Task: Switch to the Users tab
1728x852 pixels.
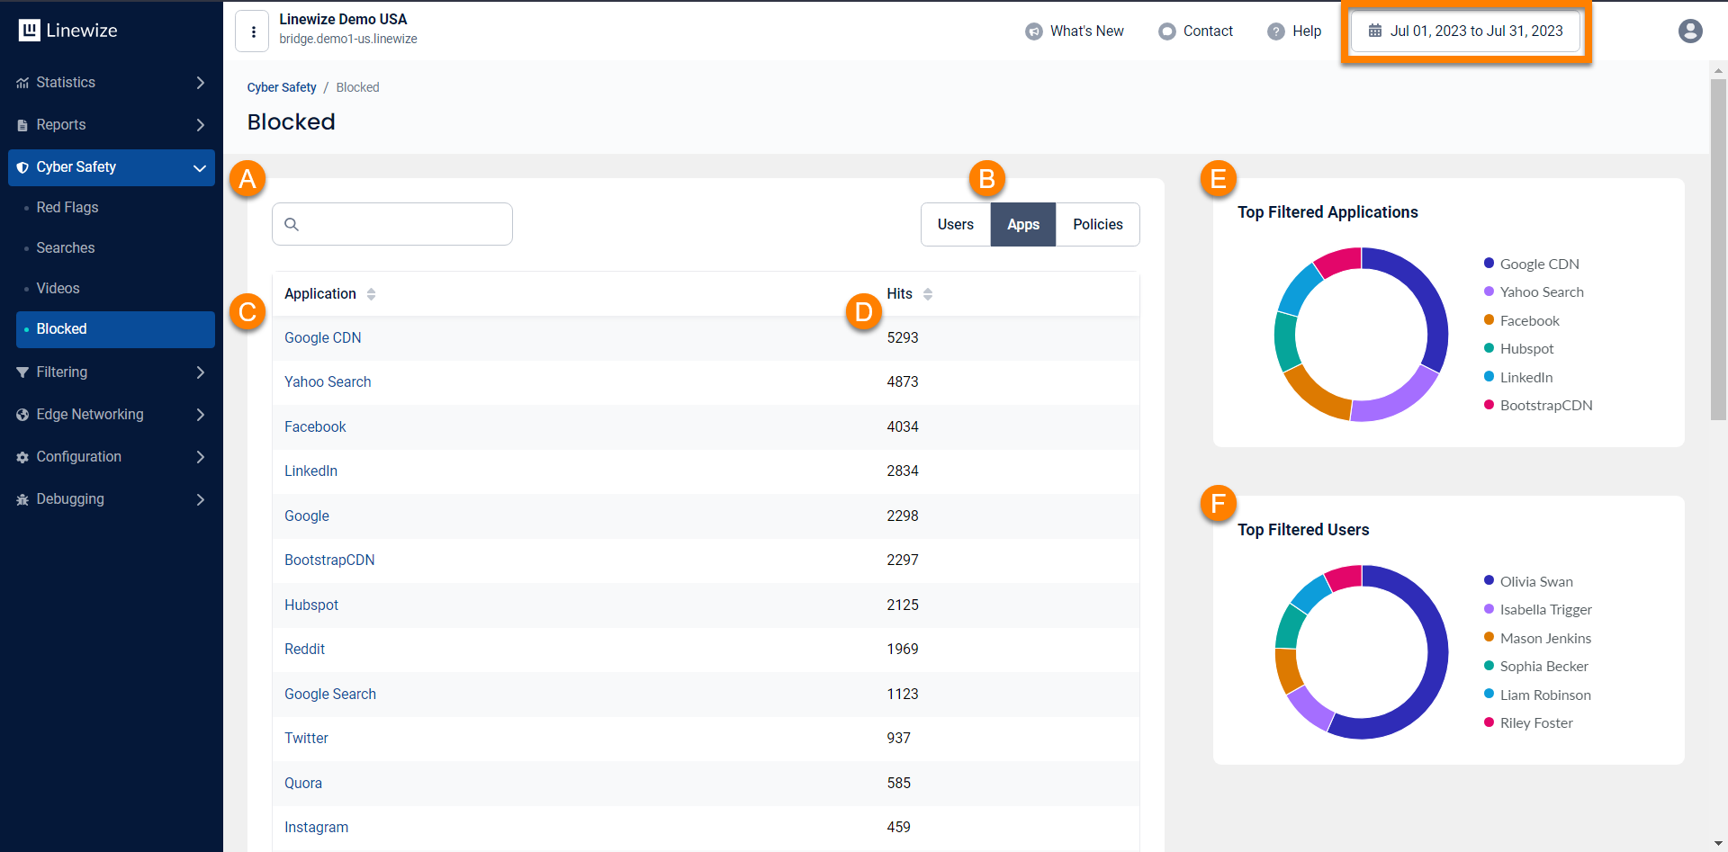Action: (x=955, y=224)
